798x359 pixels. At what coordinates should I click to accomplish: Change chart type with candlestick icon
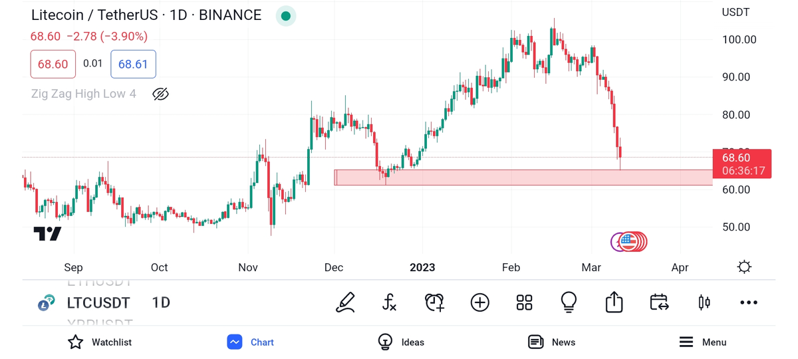(704, 302)
